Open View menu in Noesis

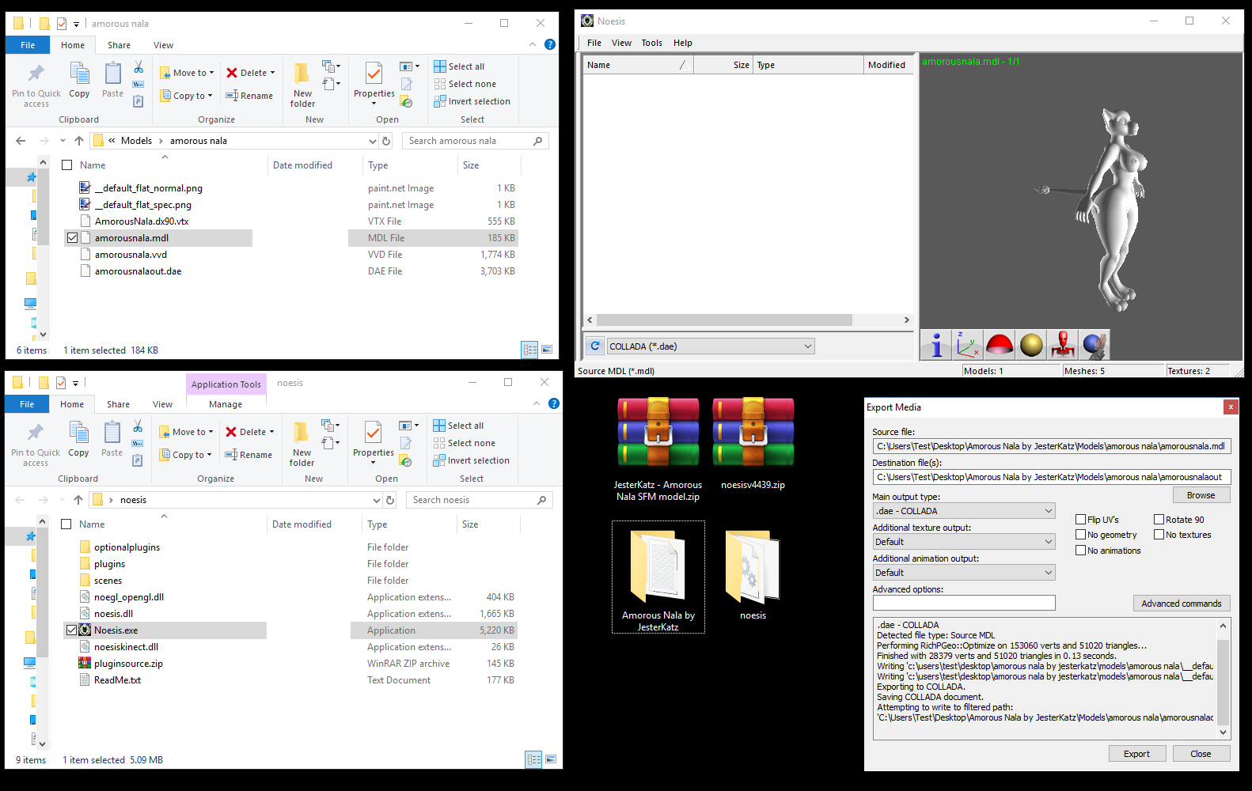click(621, 43)
